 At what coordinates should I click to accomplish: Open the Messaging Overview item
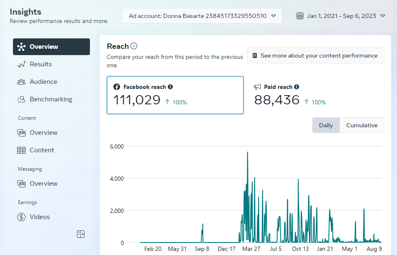[x=44, y=184]
